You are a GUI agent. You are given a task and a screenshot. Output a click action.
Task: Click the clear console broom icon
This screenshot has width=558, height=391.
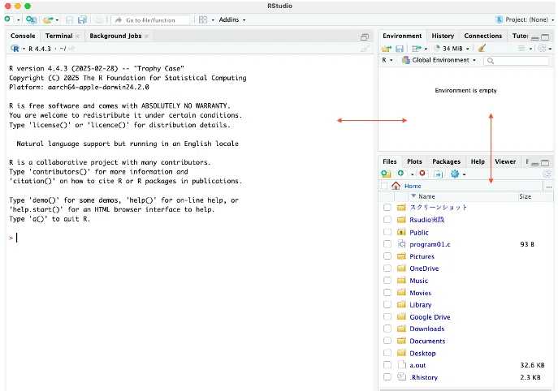tap(365, 49)
